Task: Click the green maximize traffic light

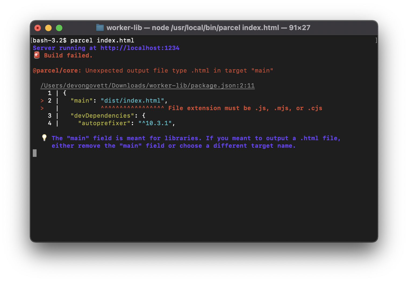Action: [59, 28]
